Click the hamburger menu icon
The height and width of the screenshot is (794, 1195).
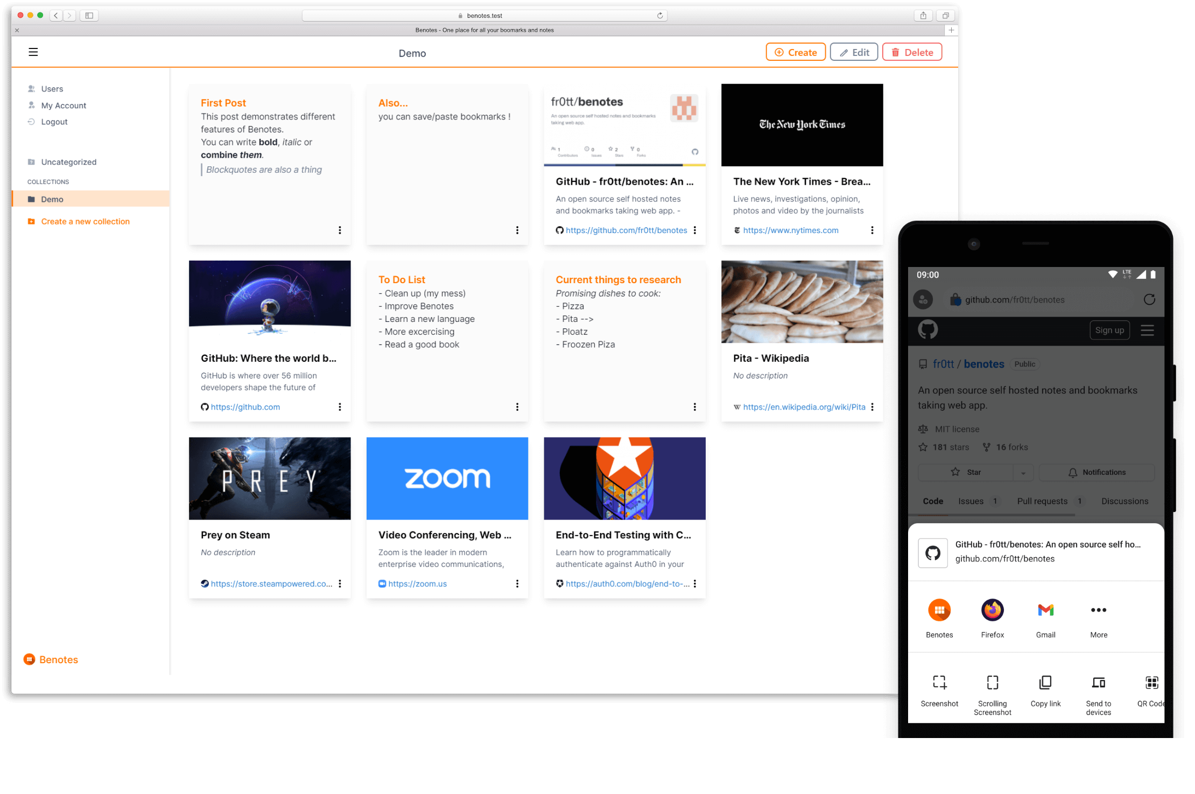[x=33, y=52]
